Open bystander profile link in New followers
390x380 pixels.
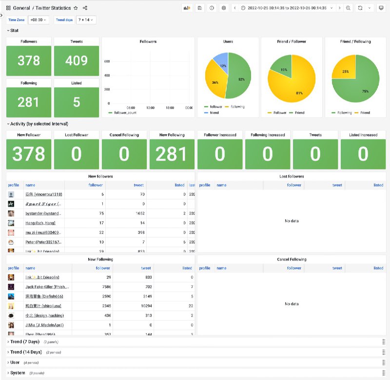click(43, 213)
